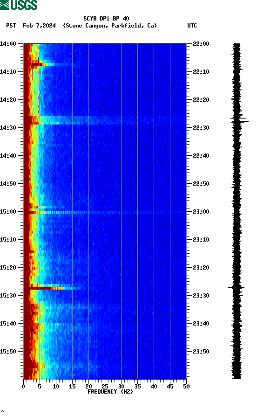Click the 50 Hz frequency tick label
Image resolution: width=257 pixels, height=416 pixels.
tap(186, 387)
